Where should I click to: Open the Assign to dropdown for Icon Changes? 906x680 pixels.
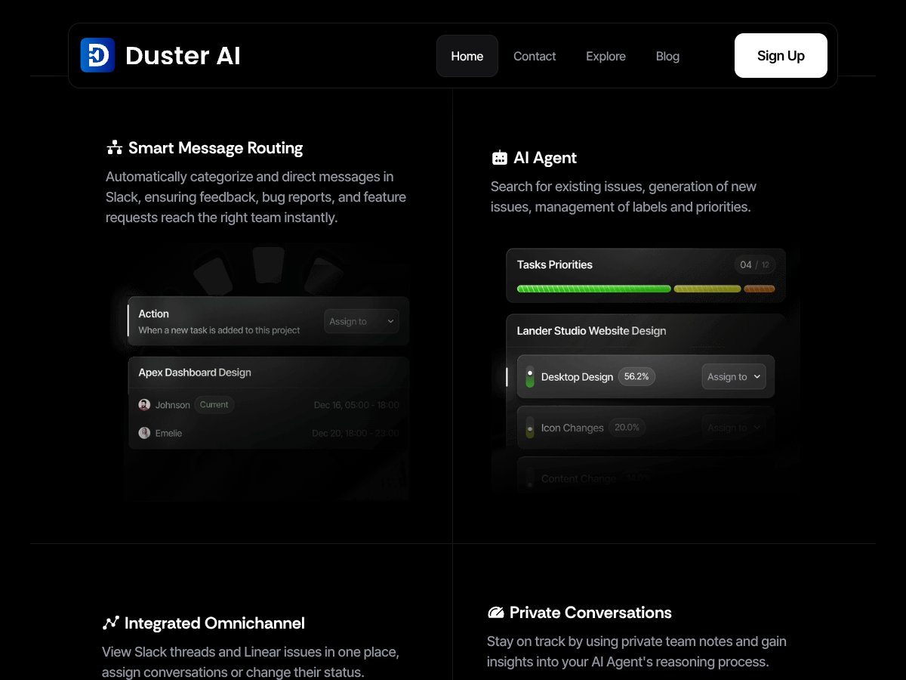point(733,428)
